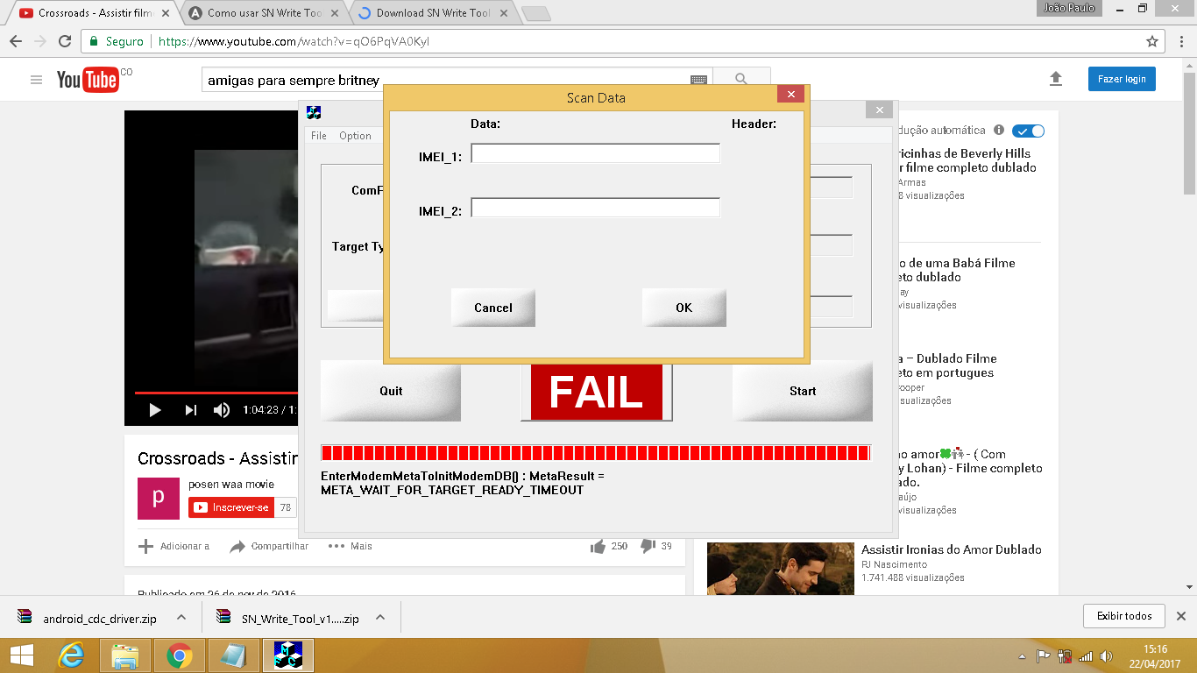The height and width of the screenshot is (673, 1197).
Task: Click the YouTube upload arrow icon
Action: [1056, 79]
